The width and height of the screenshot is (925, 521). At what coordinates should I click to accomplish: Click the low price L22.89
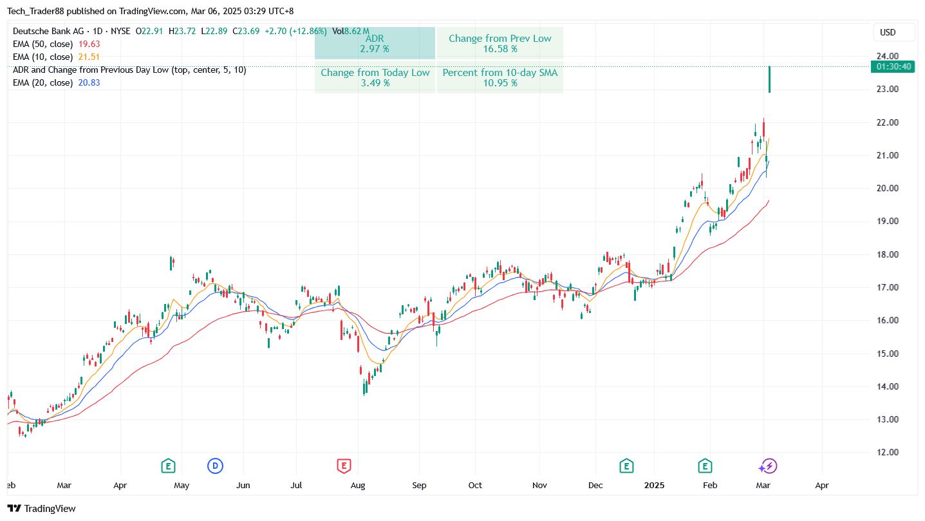(x=214, y=31)
